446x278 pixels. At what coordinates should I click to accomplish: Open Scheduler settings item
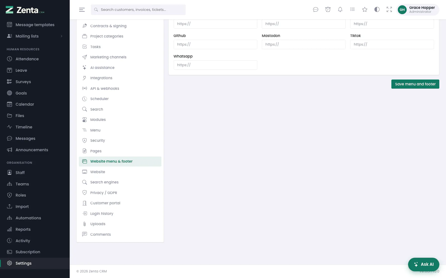tap(120, 99)
